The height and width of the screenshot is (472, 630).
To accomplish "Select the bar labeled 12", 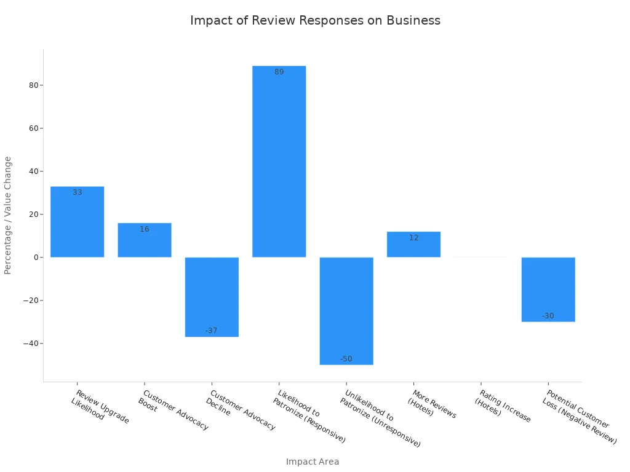I will [414, 245].
